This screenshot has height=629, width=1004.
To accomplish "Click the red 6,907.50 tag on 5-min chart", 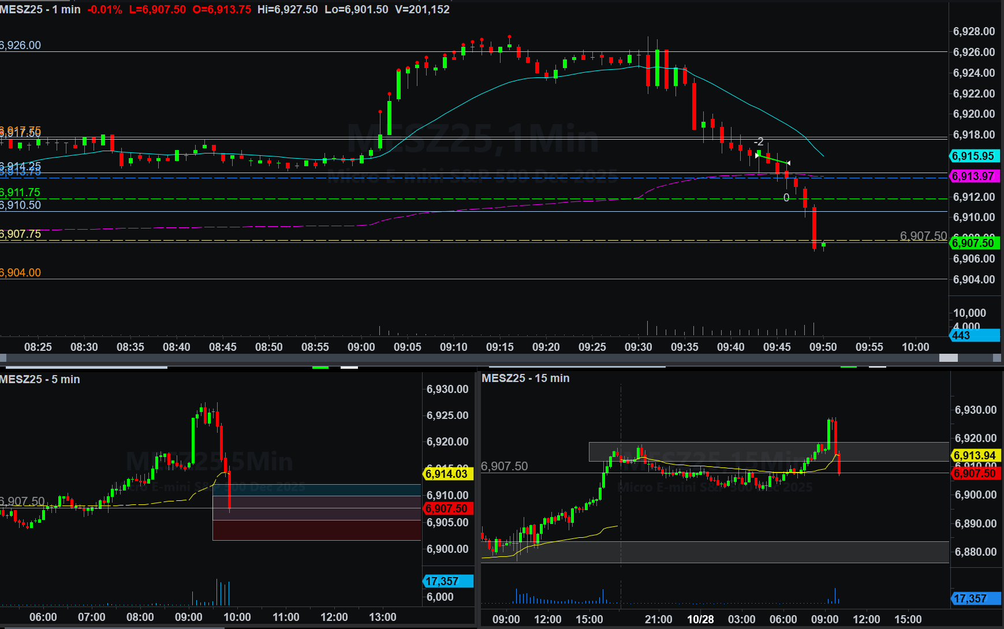I will (447, 508).
